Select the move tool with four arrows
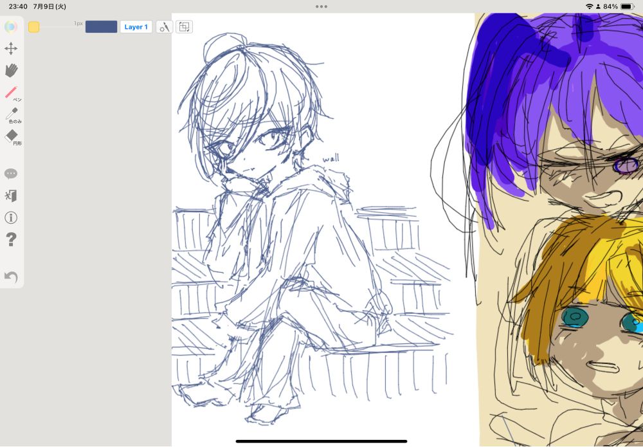This screenshot has width=643, height=447. [x=11, y=48]
